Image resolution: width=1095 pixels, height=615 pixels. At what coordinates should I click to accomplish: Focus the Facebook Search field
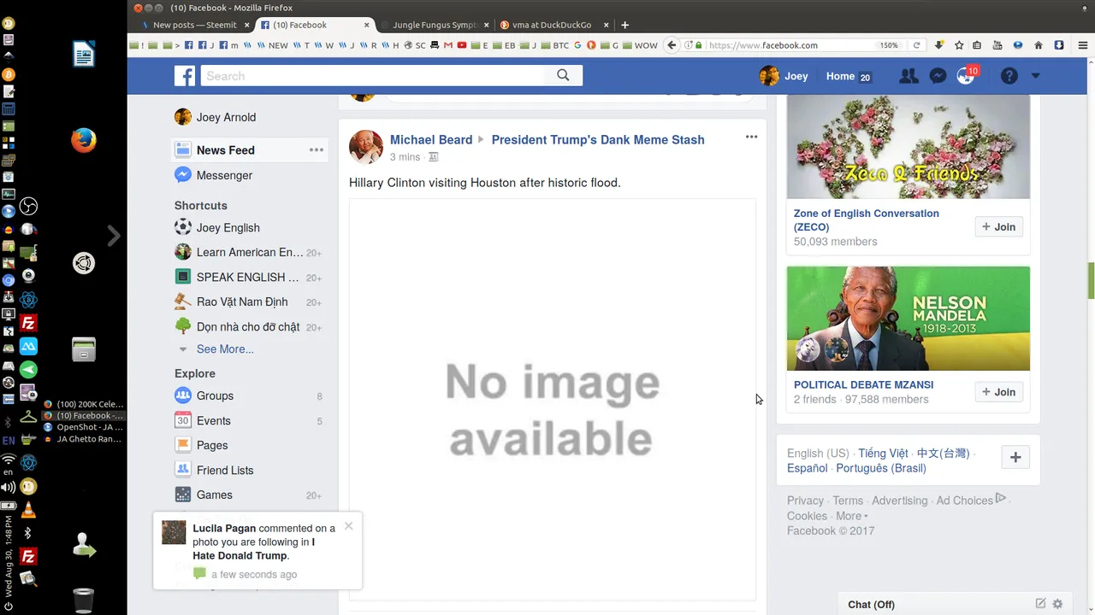point(373,75)
